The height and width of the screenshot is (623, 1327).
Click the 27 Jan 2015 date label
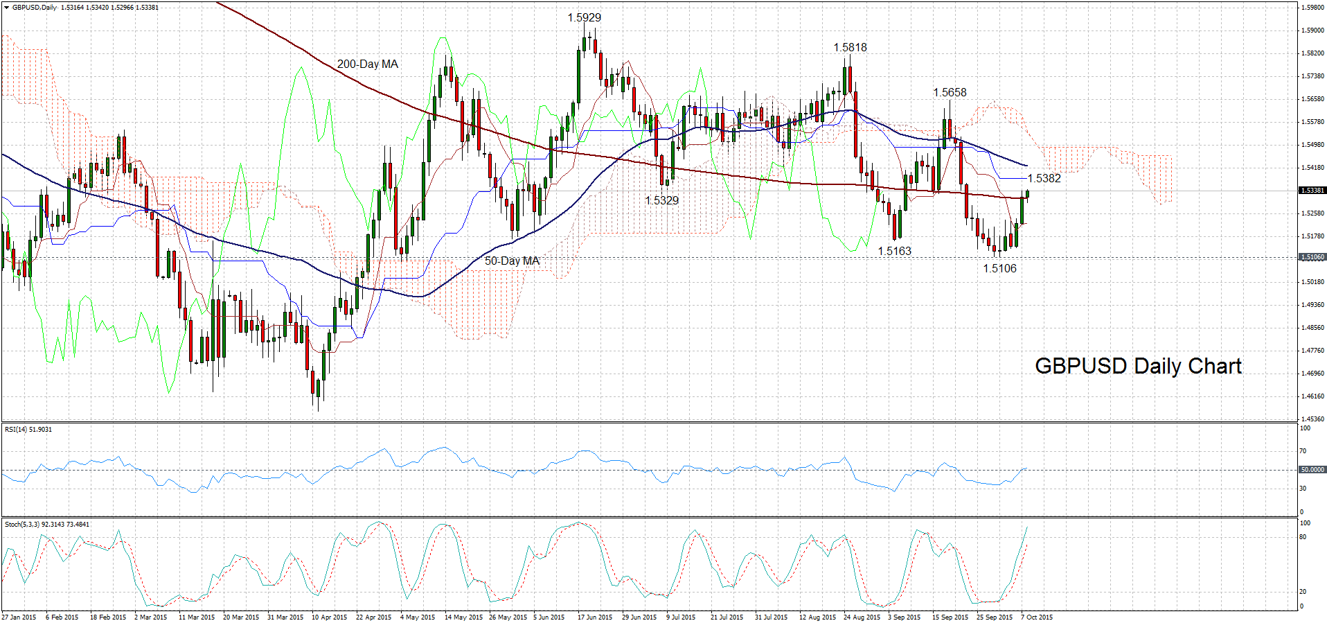(x=19, y=617)
